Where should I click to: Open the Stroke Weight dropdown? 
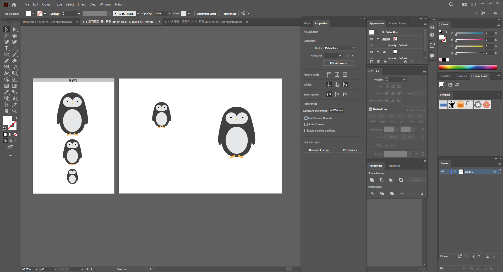coord(404,80)
